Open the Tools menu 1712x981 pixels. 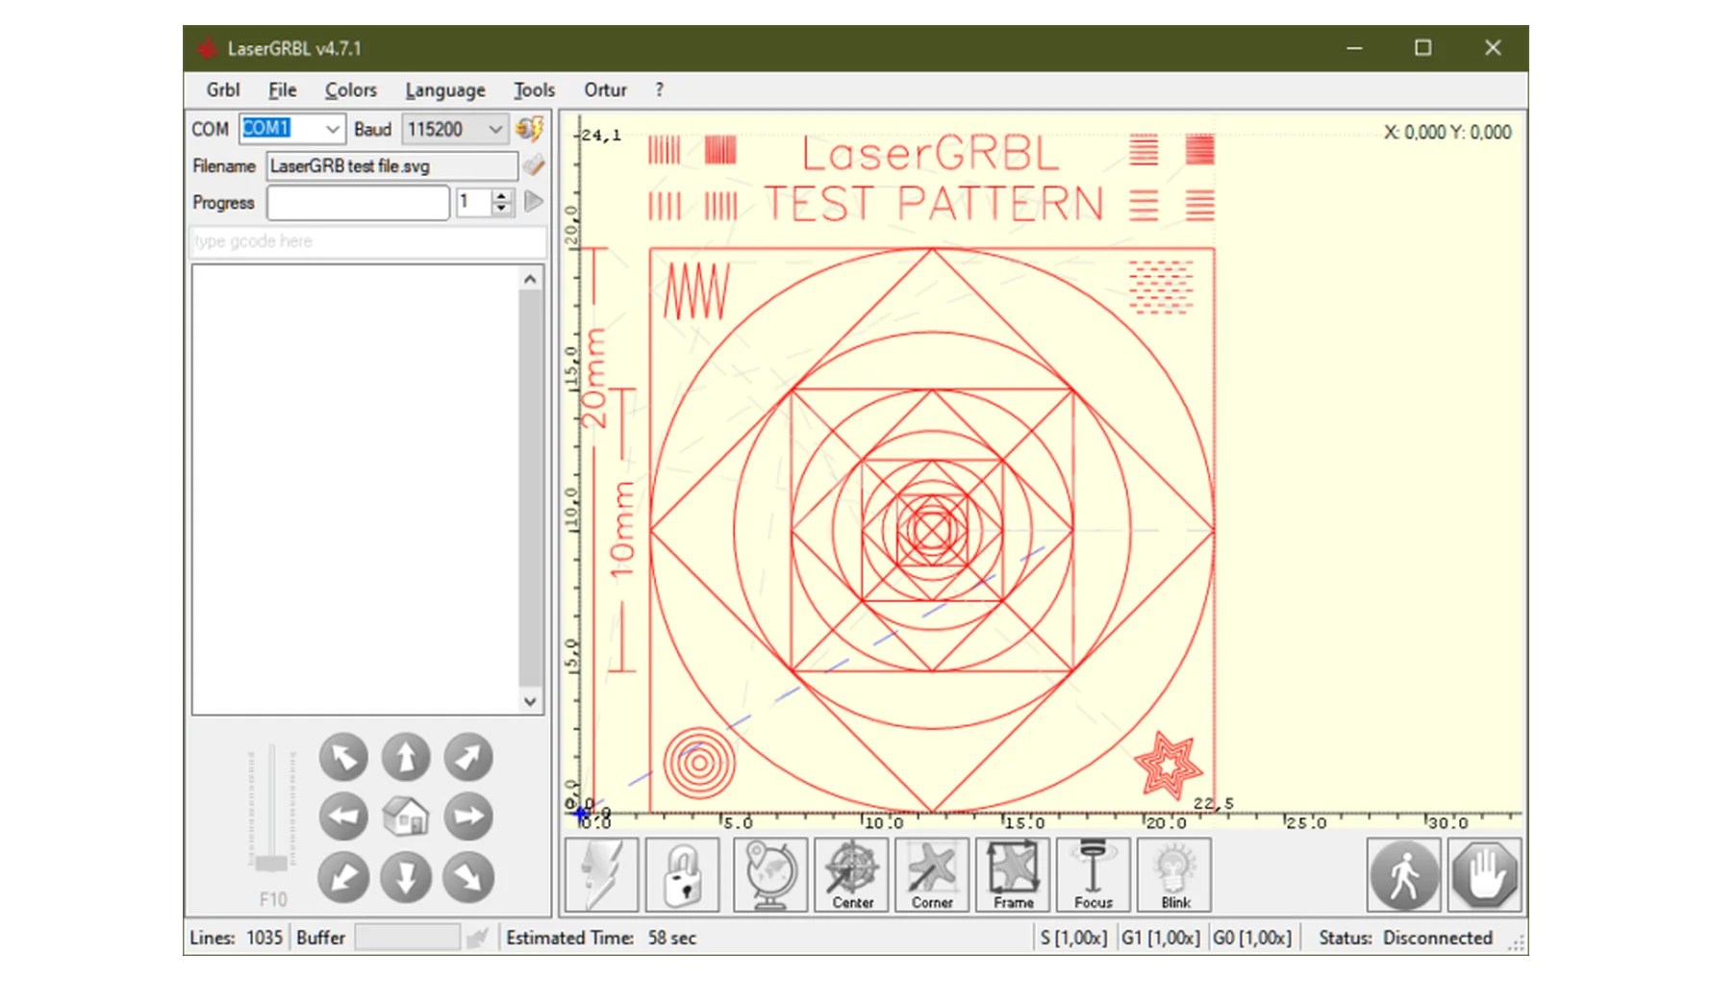click(x=534, y=89)
